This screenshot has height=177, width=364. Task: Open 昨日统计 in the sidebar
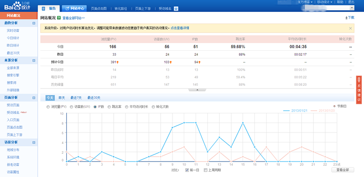[13, 45]
